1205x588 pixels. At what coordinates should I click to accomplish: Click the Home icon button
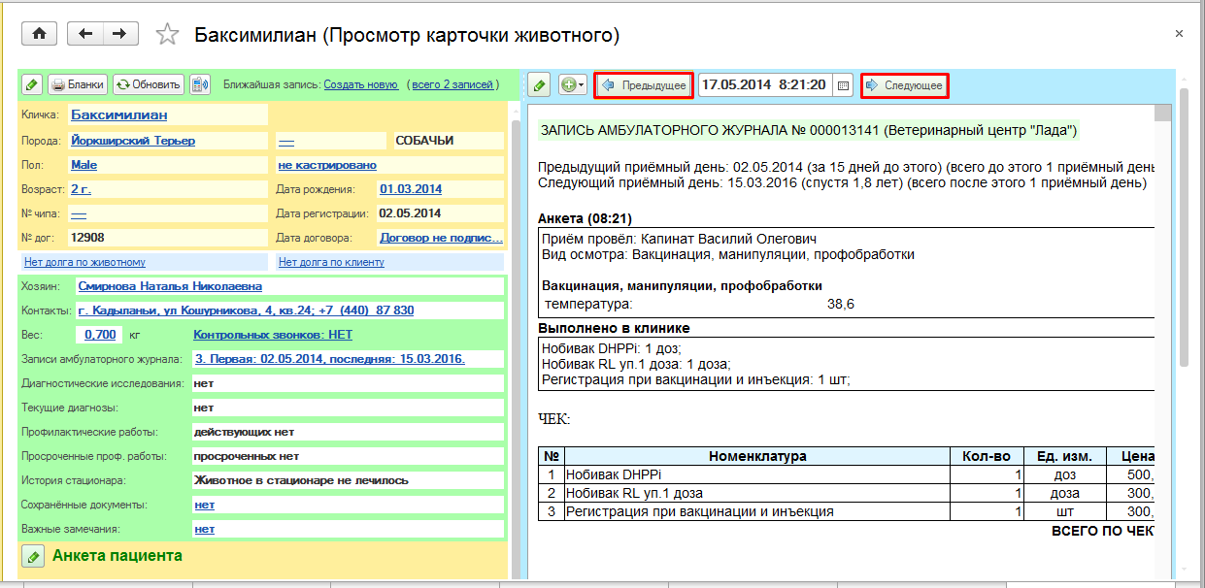pos(40,34)
